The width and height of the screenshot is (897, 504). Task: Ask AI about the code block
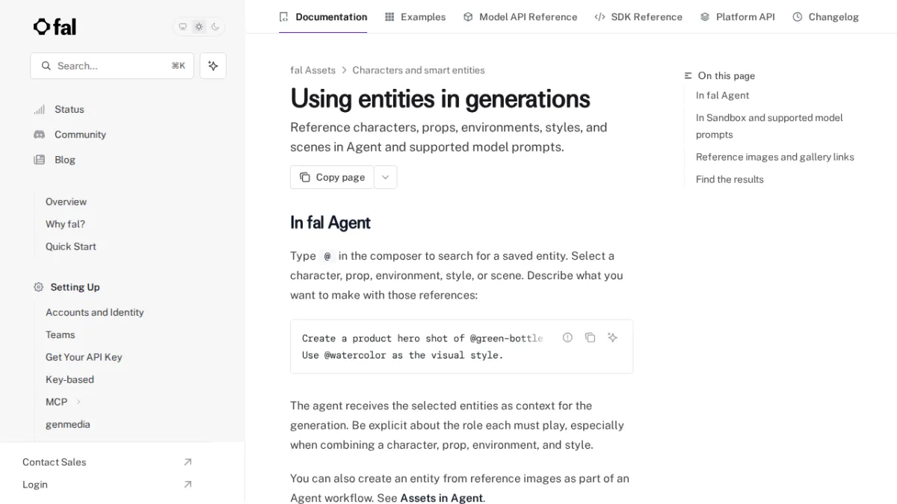[612, 337]
